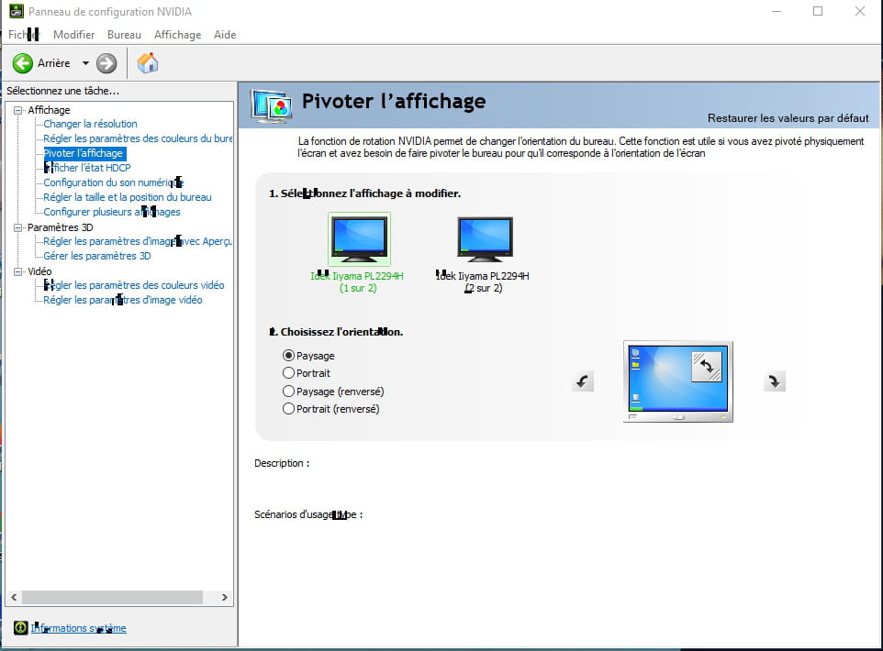Click the system information icon

[21, 627]
